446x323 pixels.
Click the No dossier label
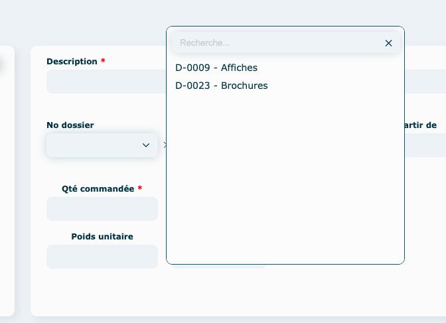[x=70, y=125]
